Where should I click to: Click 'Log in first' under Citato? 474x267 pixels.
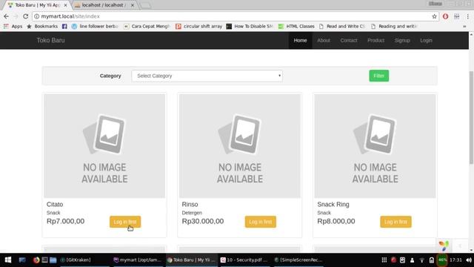pyautogui.click(x=125, y=222)
